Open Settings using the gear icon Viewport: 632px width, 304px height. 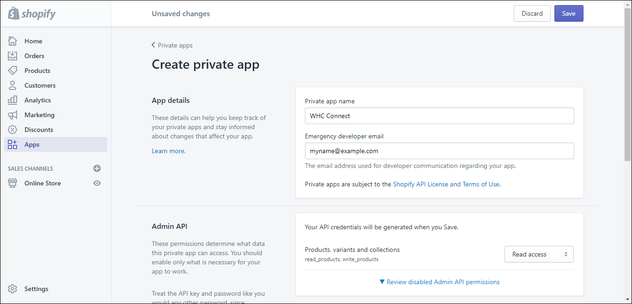[x=12, y=288]
